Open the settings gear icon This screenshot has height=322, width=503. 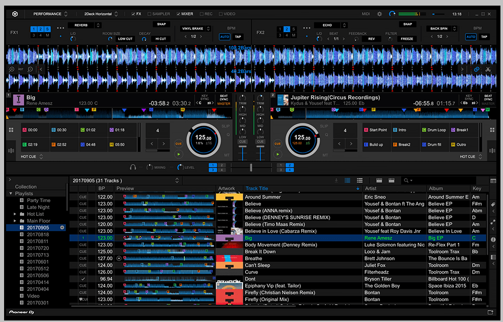click(379, 14)
